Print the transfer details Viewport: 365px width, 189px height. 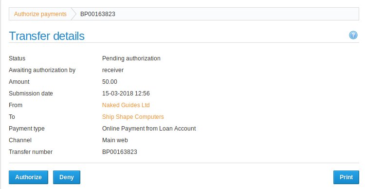(x=346, y=177)
